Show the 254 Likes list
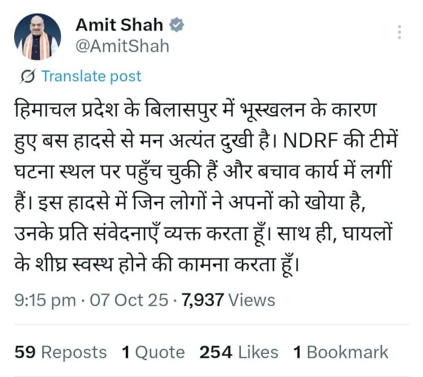This screenshot has height=377, width=423. tap(239, 352)
